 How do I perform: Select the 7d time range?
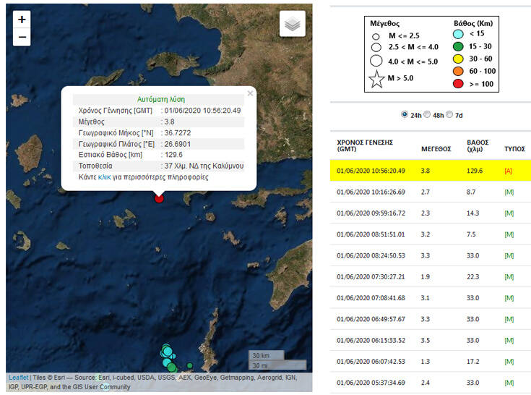(x=450, y=114)
